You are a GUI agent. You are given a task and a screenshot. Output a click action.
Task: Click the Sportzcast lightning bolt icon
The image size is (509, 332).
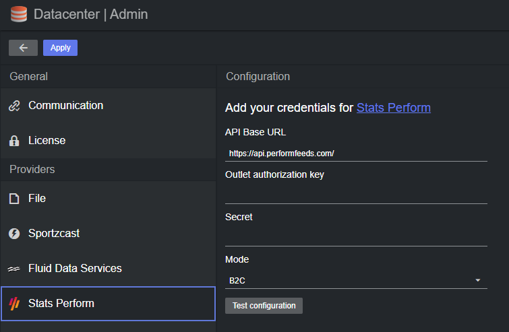click(14, 234)
